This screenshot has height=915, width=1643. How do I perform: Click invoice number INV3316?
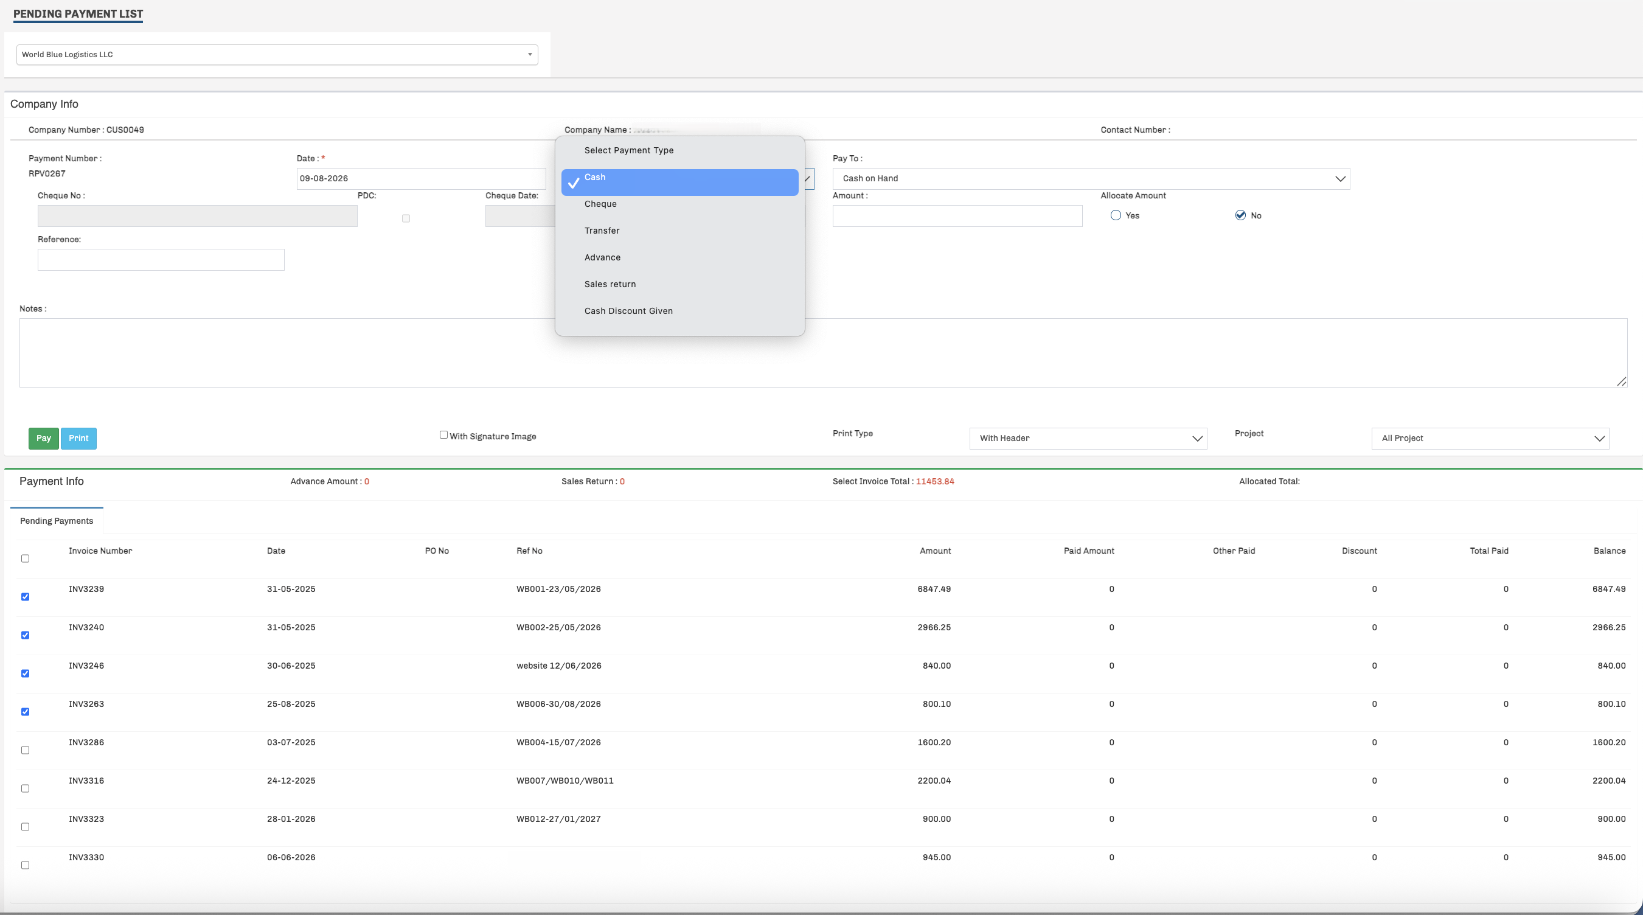click(x=86, y=781)
